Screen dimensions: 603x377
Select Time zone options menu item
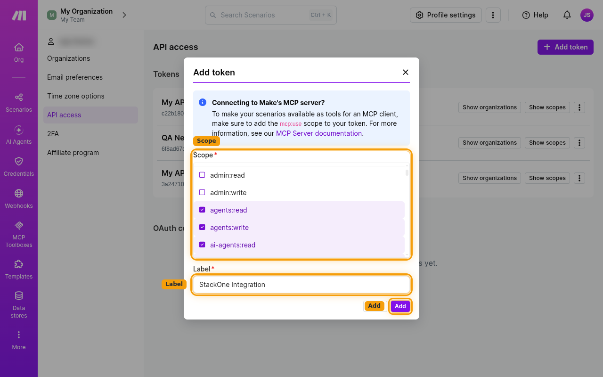pyautogui.click(x=76, y=96)
